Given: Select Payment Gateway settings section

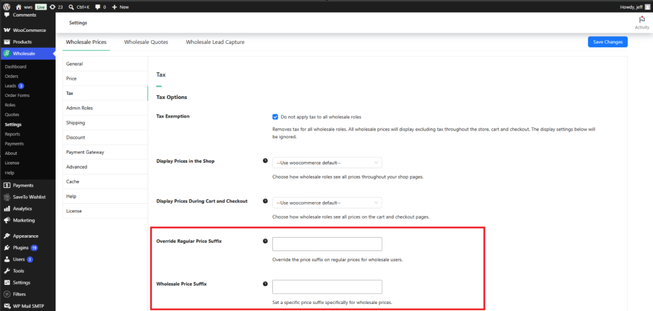Looking at the screenshot, I should (x=105, y=152).
